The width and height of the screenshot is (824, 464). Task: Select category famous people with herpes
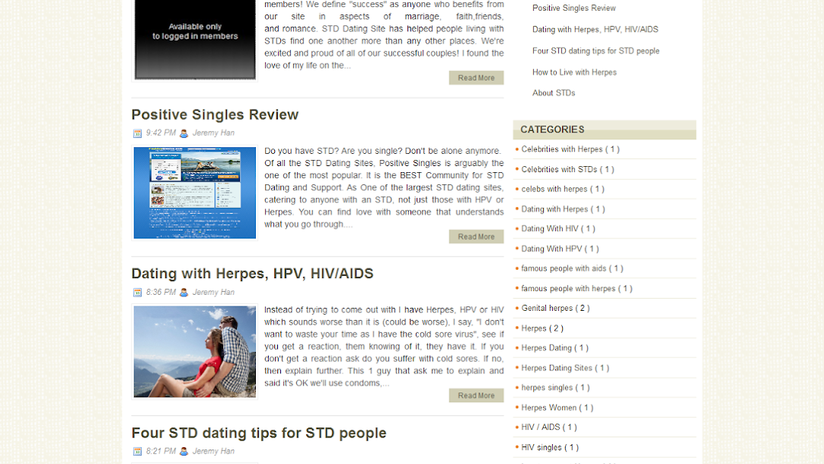click(568, 289)
